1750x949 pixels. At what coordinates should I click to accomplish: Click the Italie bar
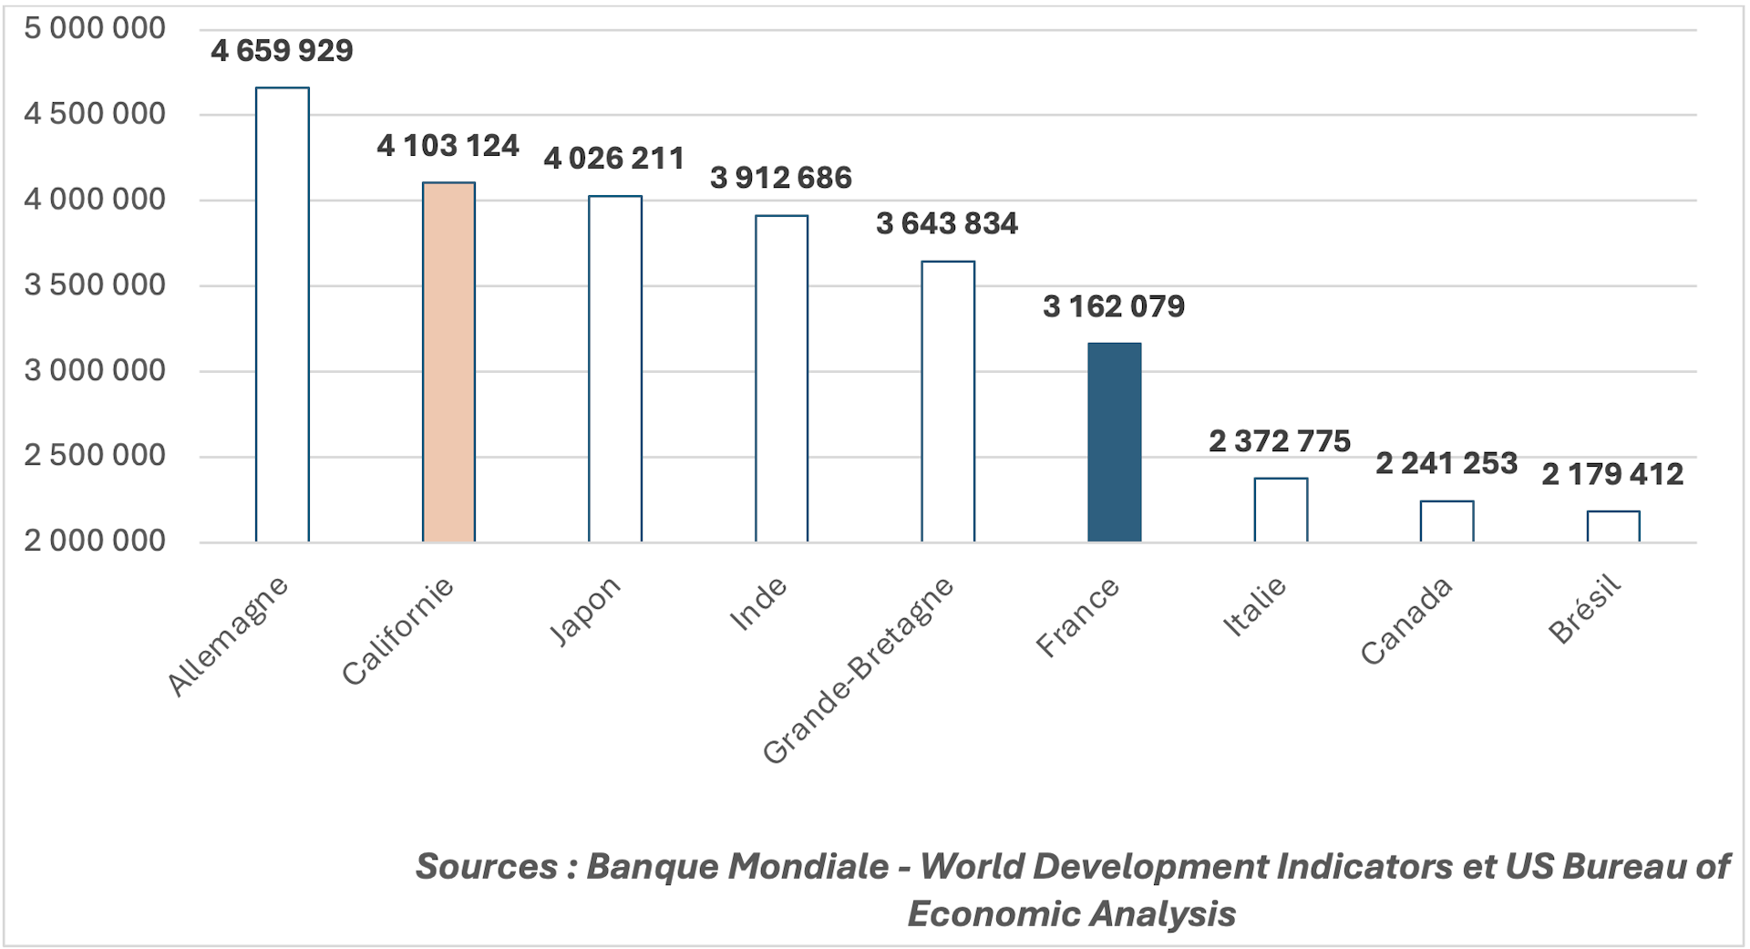1281,510
